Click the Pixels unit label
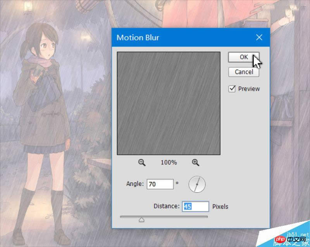310x247 pixels. [x=220, y=206]
